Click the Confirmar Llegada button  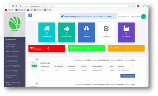click(128, 76)
